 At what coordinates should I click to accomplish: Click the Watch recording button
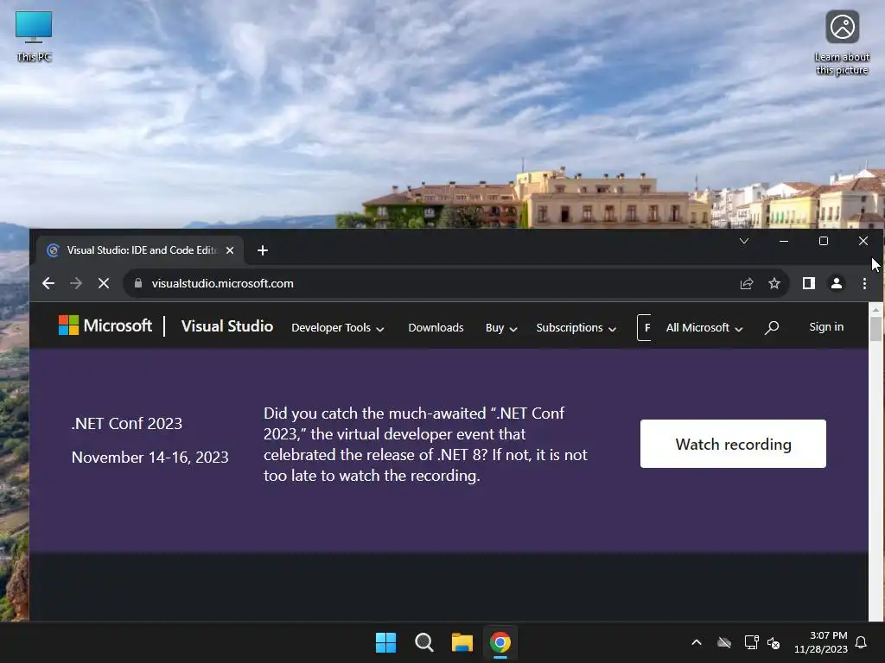coord(733,444)
